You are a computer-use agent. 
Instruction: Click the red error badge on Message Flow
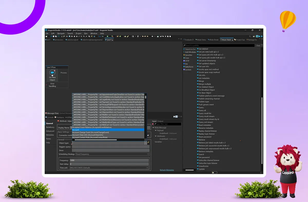click(x=46, y=113)
